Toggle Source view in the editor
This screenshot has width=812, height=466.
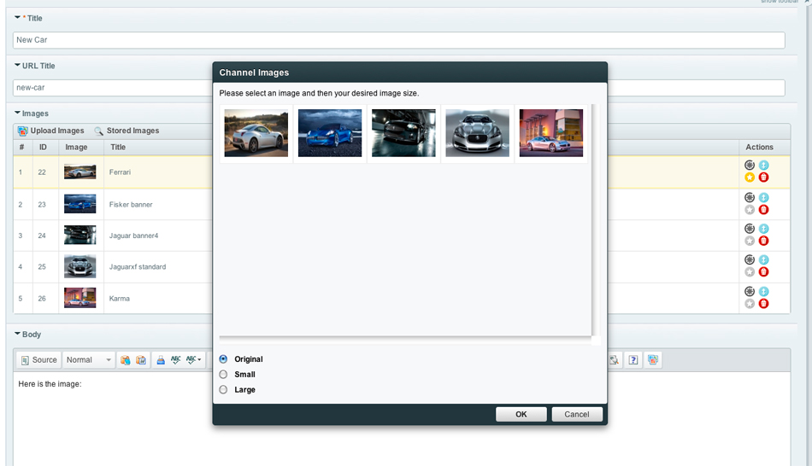(x=38, y=360)
